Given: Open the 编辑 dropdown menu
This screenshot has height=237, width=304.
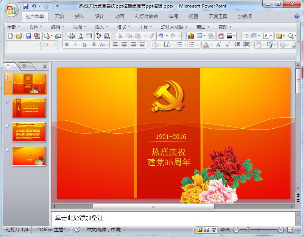Looking at the screenshot, I should (58, 27).
